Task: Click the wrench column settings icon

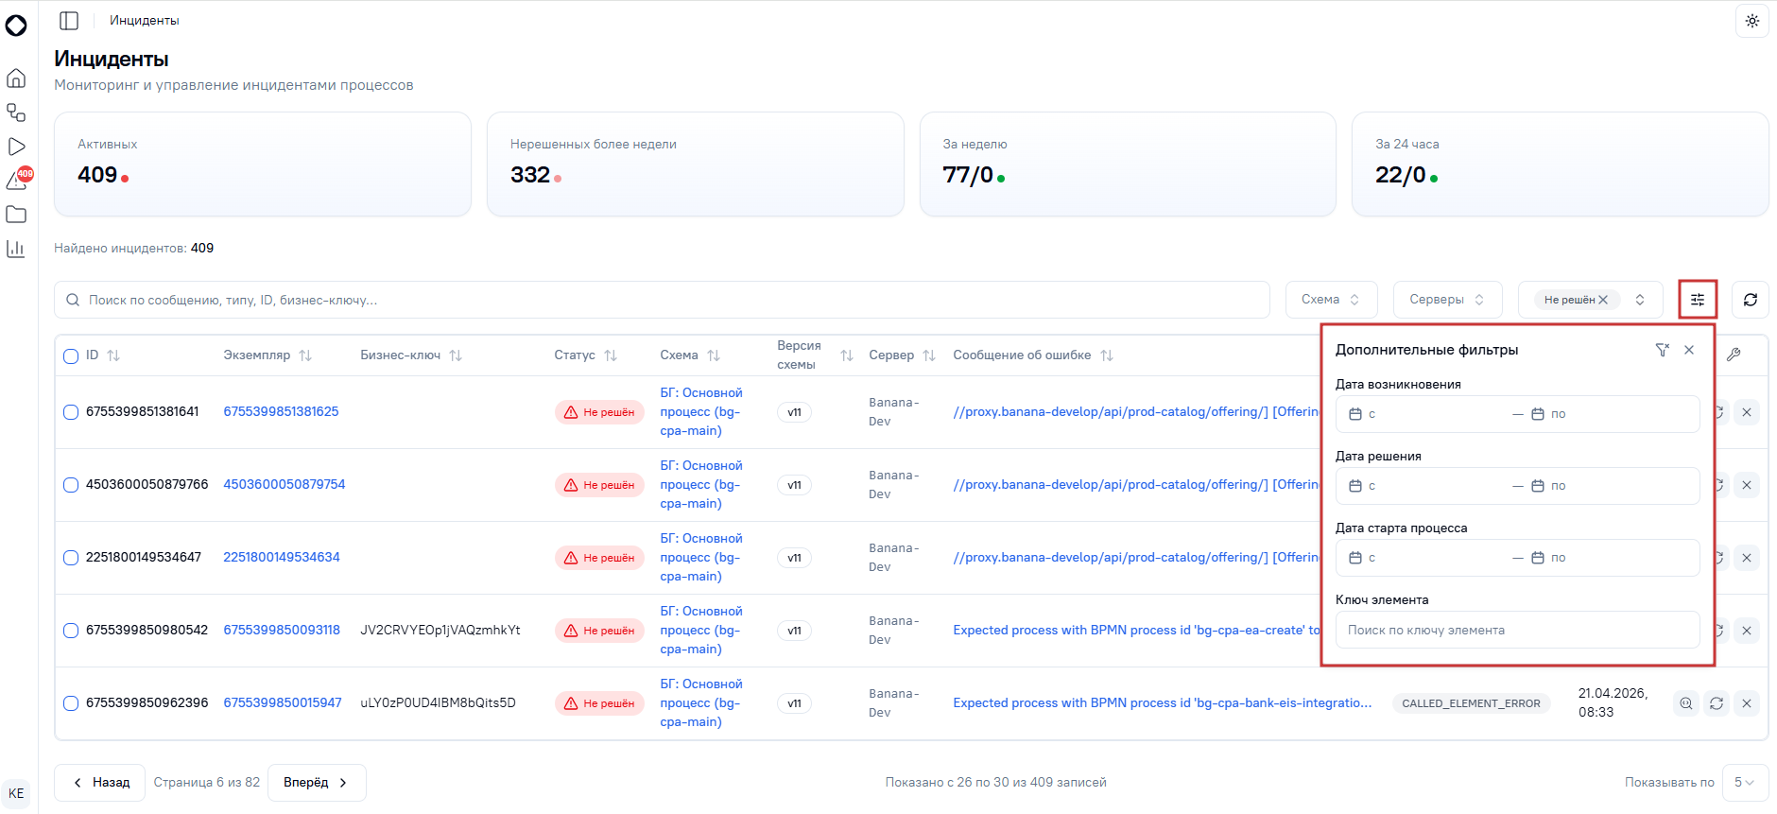Action: click(x=1734, y=355)
